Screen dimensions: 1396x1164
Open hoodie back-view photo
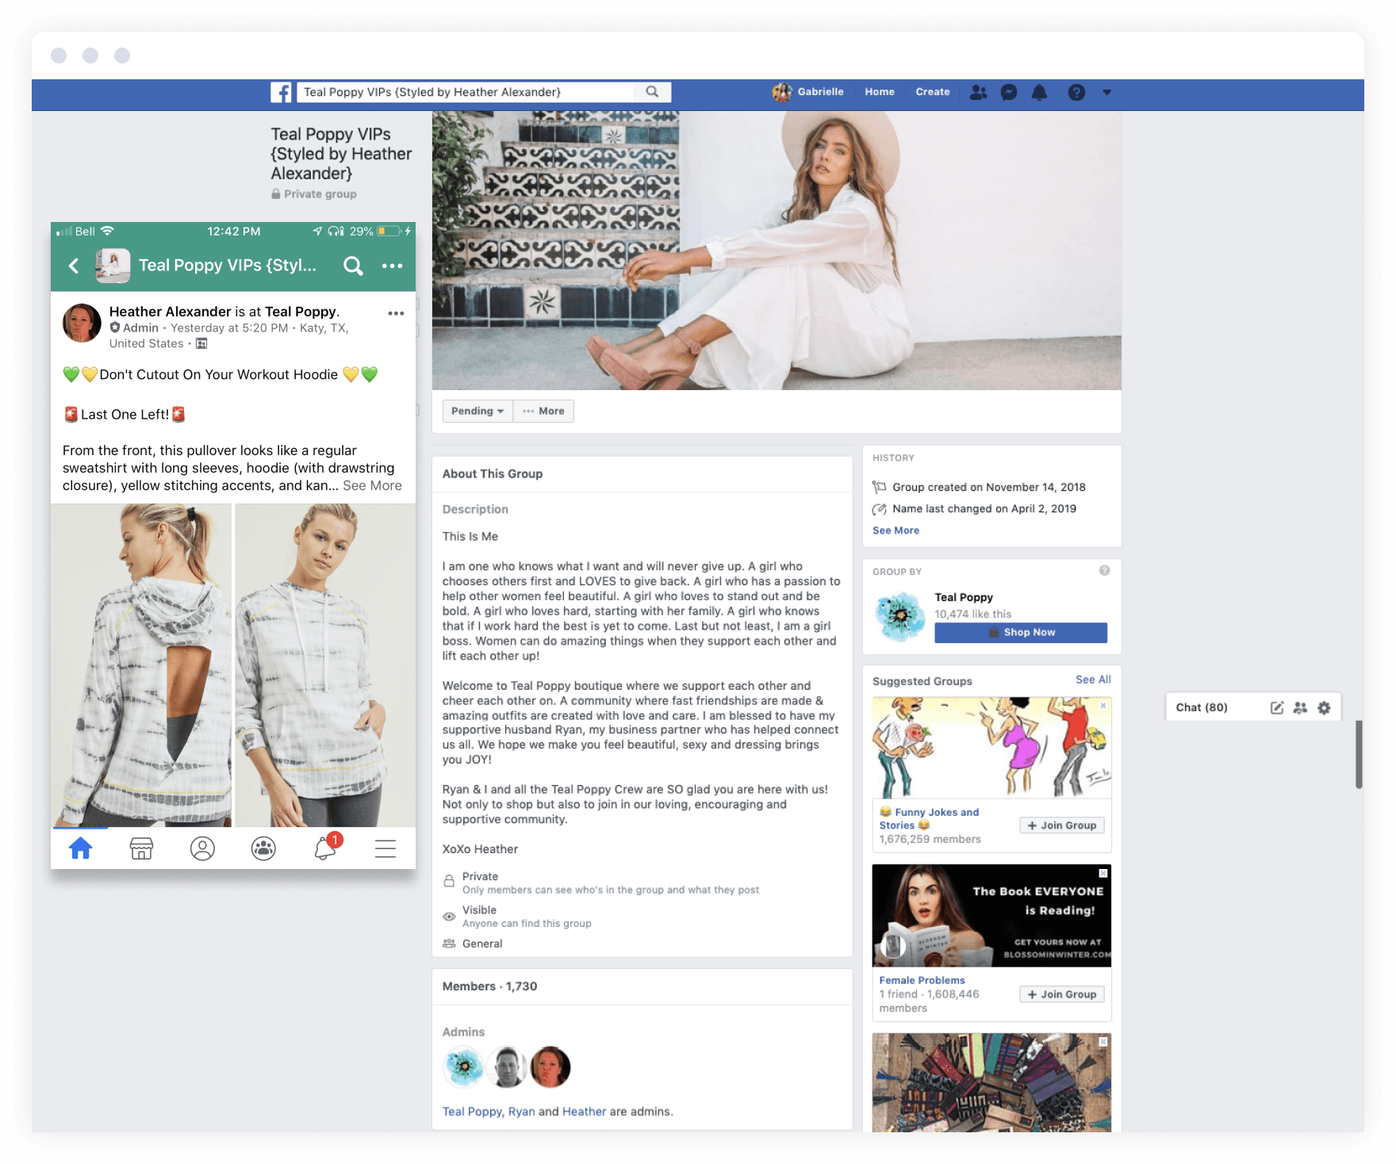pos(141,665)
